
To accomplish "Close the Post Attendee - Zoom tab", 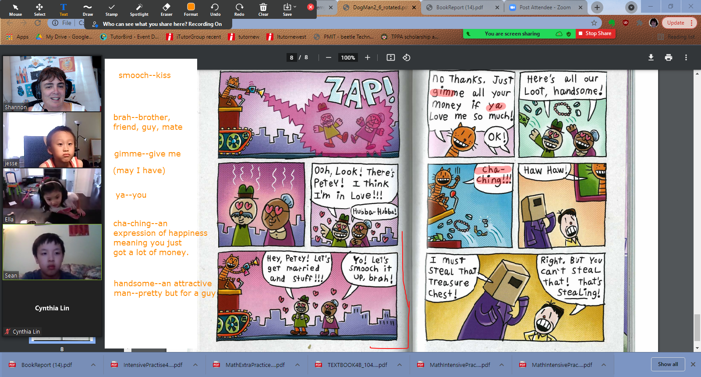I will coord(581,7).
